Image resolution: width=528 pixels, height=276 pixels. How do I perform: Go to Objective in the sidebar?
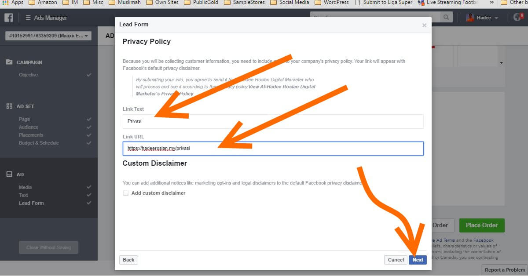coord(28,75)
